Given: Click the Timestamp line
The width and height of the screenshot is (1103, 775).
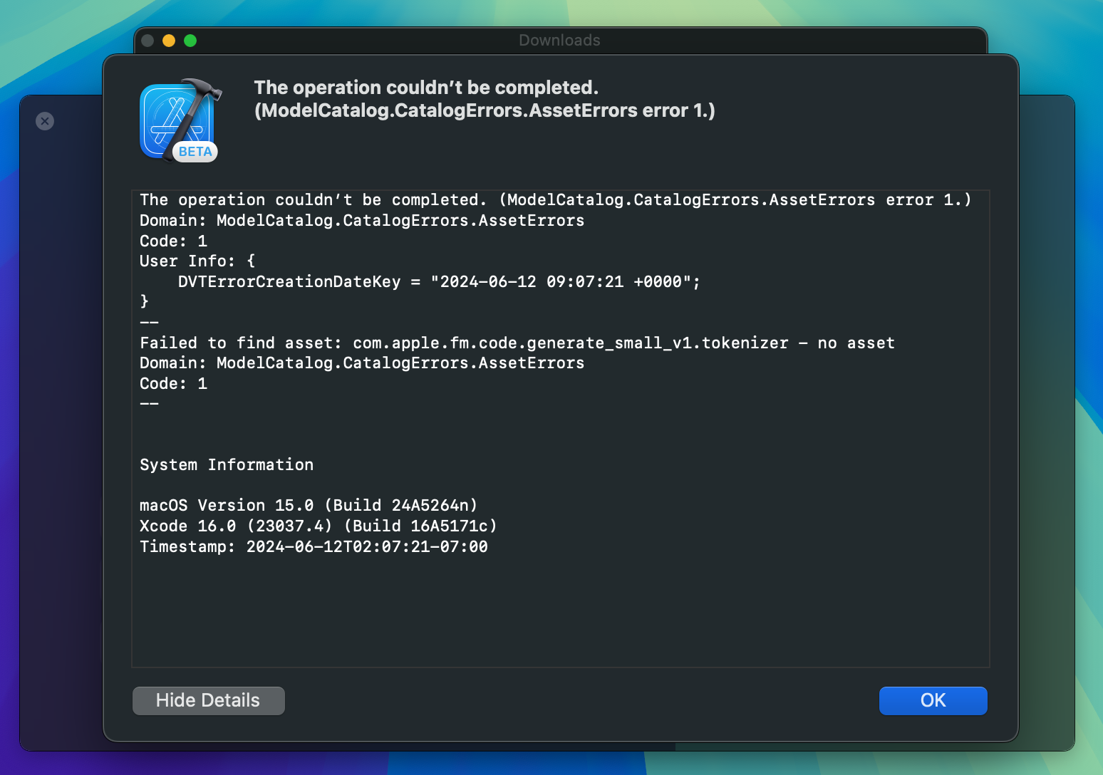Looking at the screenshot, I should click(314, 547).
